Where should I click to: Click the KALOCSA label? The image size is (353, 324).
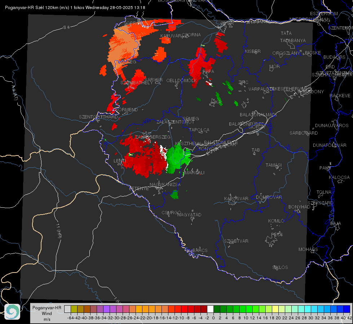tap(339, 177)
